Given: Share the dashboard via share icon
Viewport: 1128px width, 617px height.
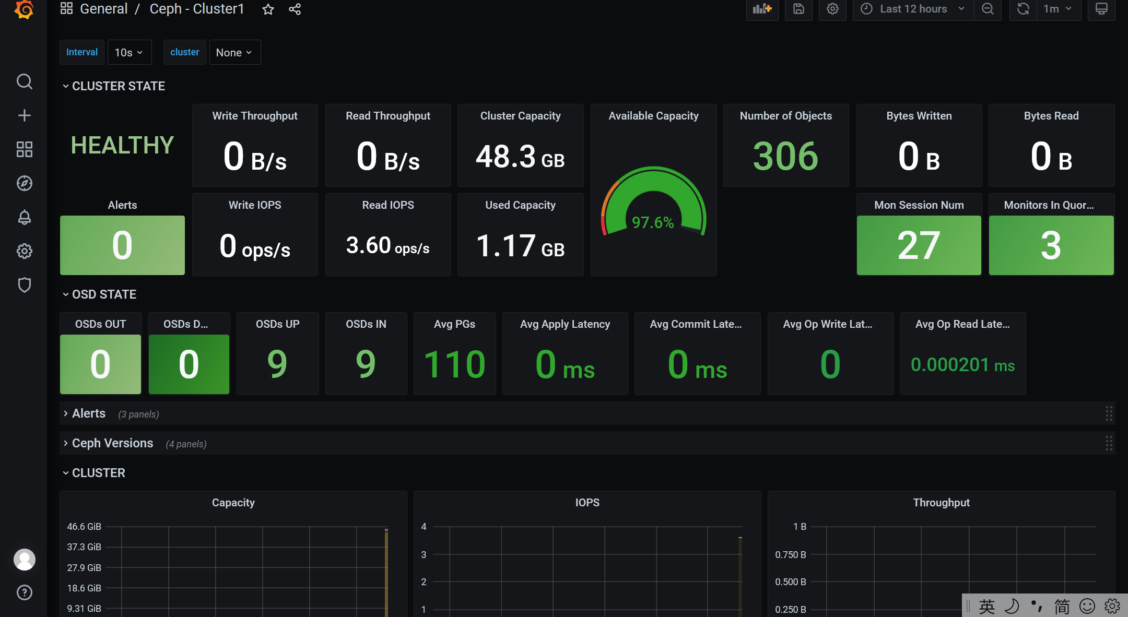Looking at the screenshot, I should 295,9.
